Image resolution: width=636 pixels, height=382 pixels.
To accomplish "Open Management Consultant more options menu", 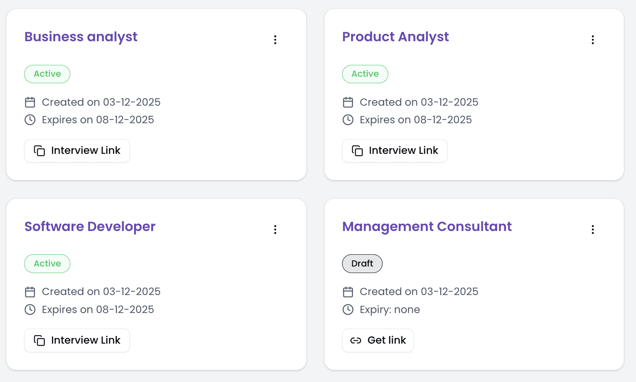I will (593, 229).
